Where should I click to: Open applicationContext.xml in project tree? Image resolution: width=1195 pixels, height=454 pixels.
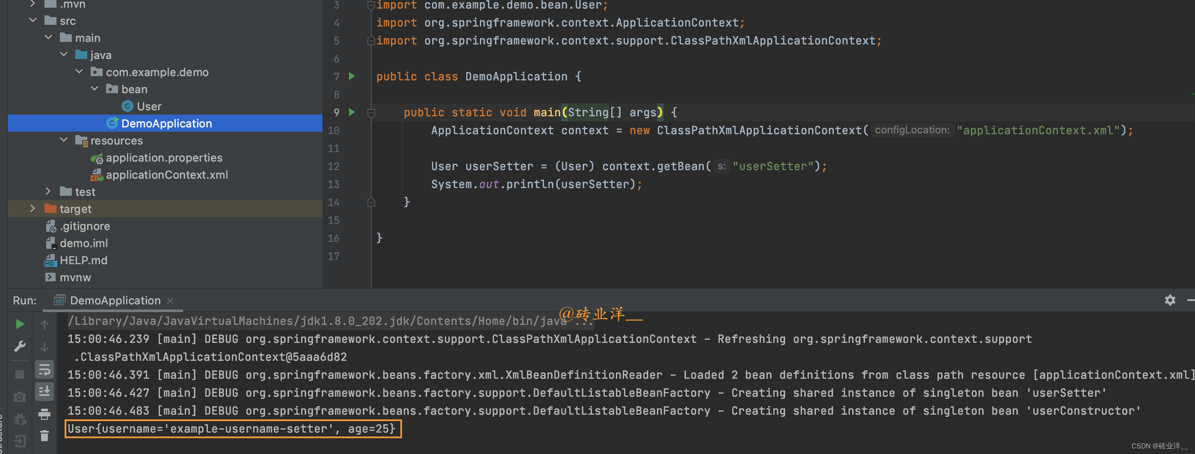pos(166,175)
